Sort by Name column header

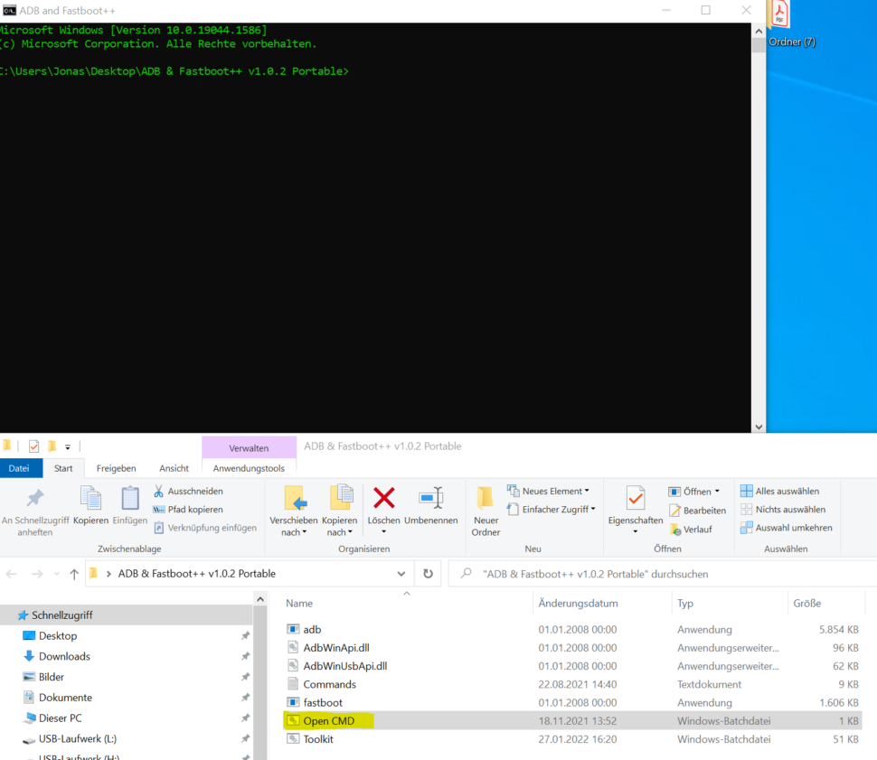click(299, 604)
